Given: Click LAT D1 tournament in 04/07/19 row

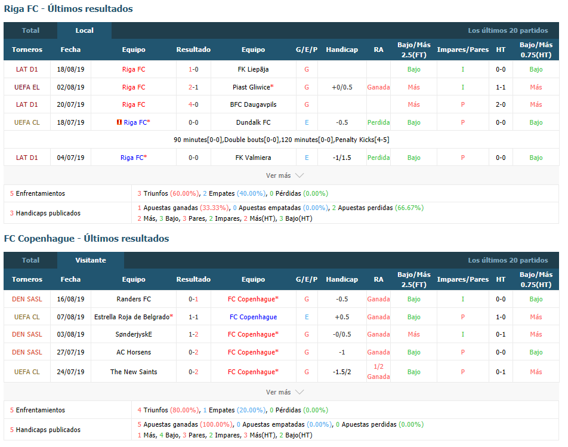Looking at the screenshot, I should [27, 158].
